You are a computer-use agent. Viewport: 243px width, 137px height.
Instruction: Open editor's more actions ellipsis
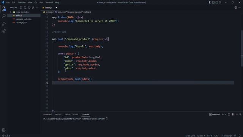tap(240, 8)
